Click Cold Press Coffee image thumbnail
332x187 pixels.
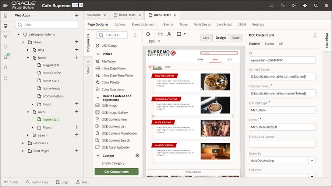pyautogui.click(x=215, y=82)
